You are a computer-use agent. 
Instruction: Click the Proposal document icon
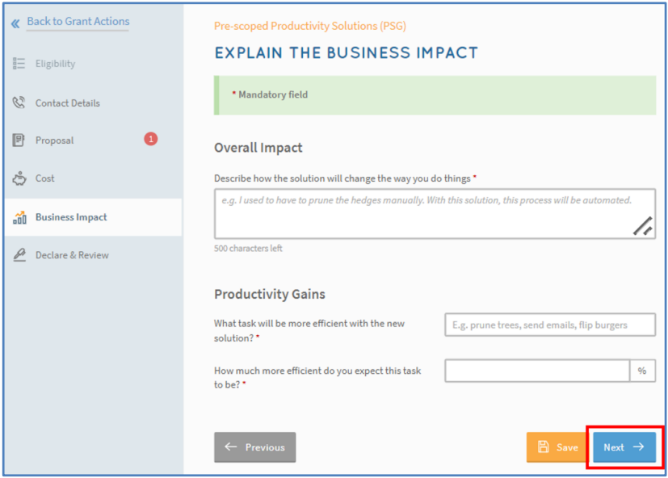19,140
